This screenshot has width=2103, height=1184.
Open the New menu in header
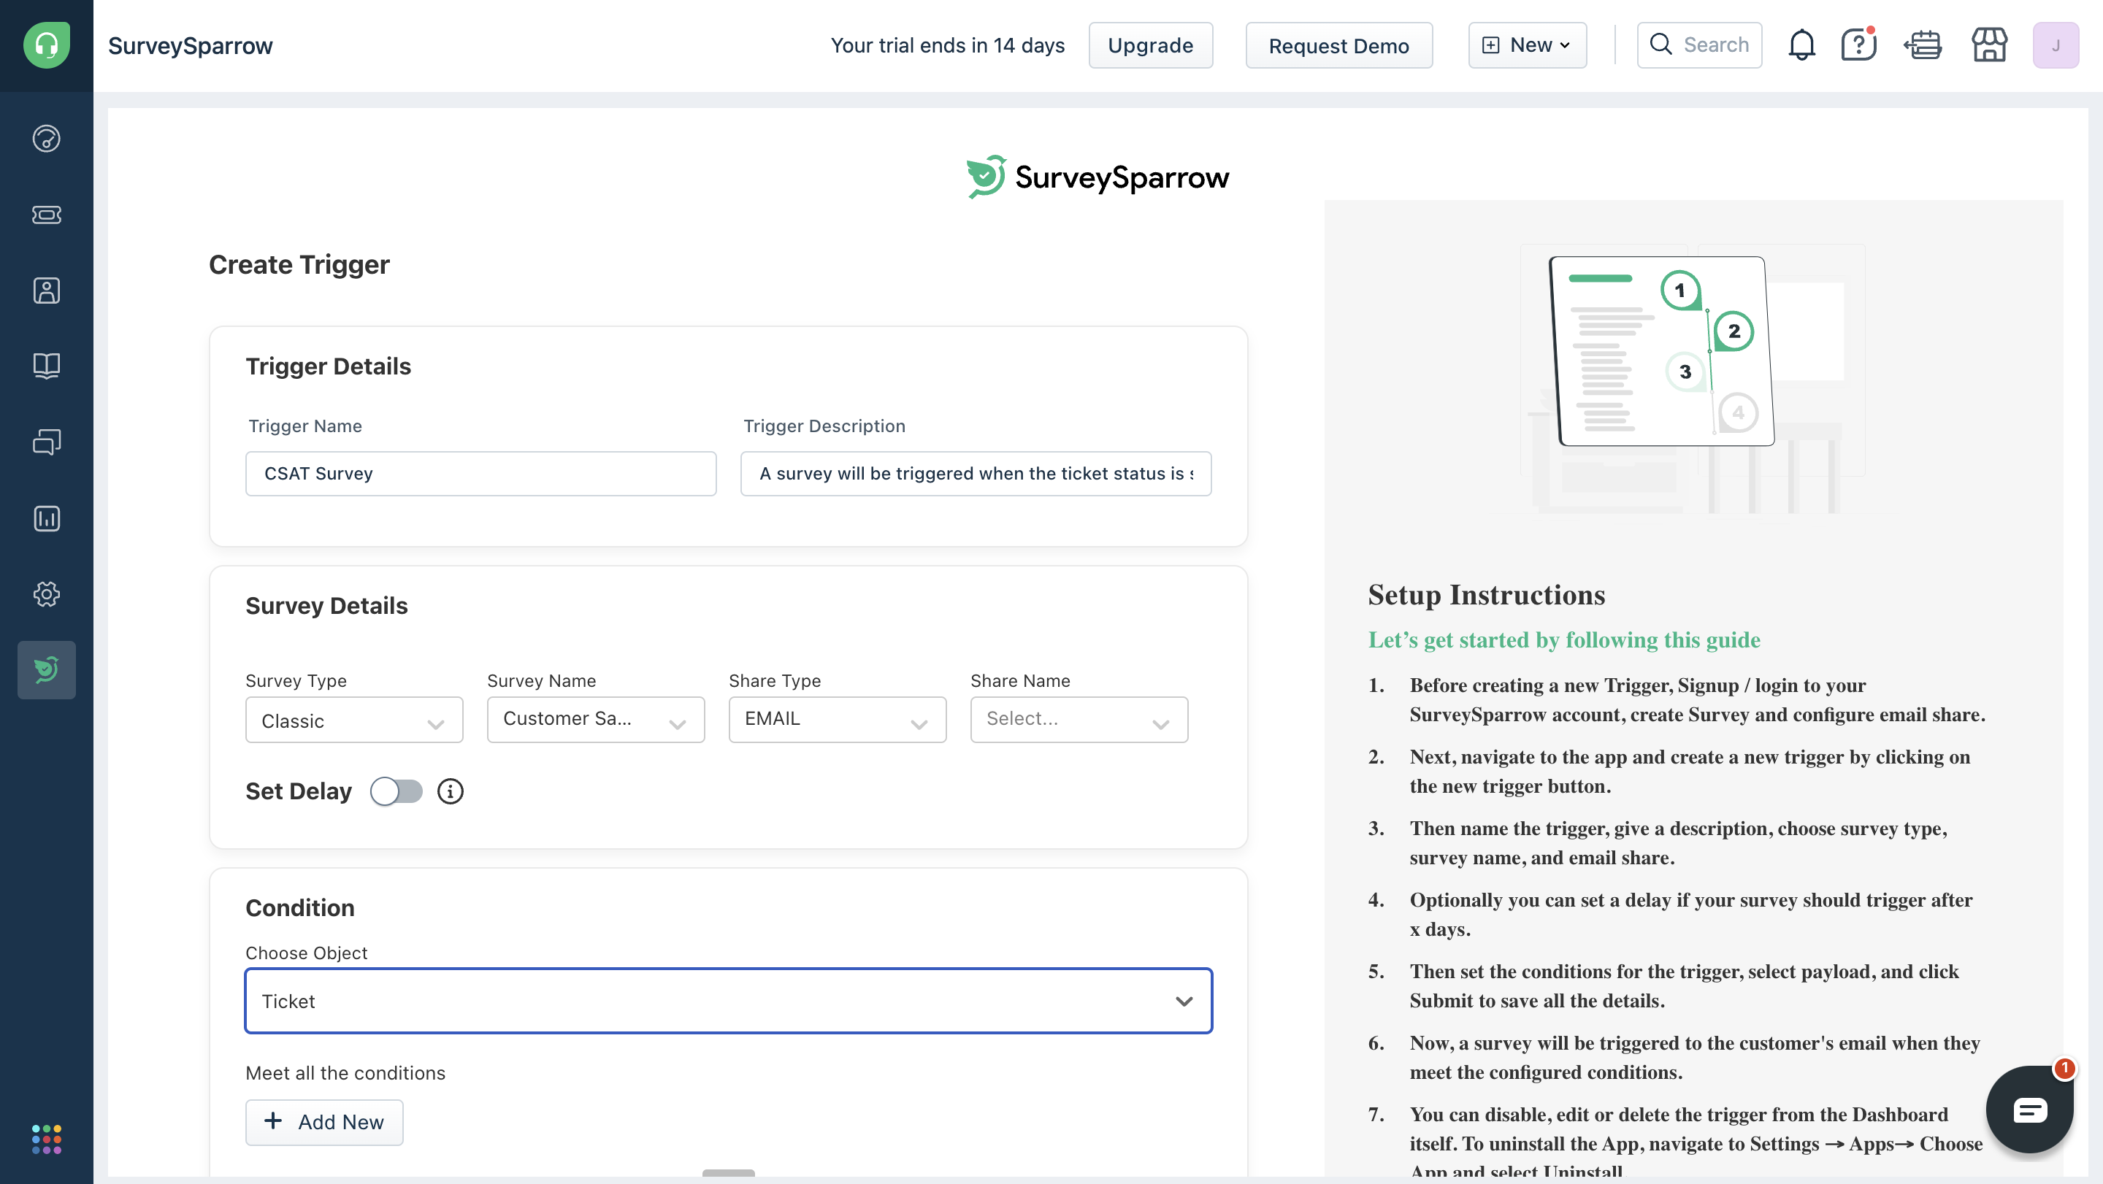1527,45
